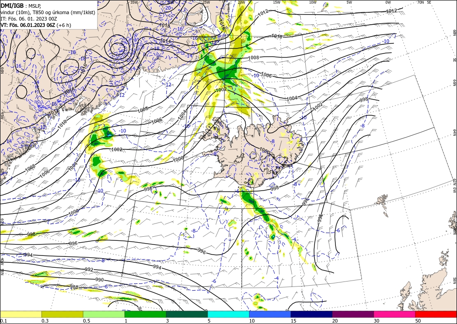Click the '30' legend value
Screen dimensions: 457x324
377,321
